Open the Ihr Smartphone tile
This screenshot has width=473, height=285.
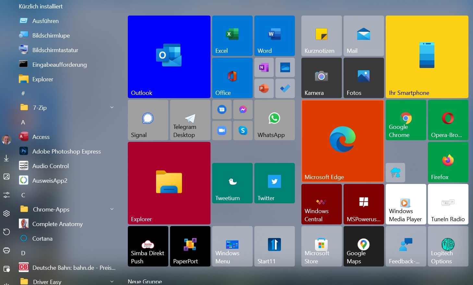pos(427,57)
